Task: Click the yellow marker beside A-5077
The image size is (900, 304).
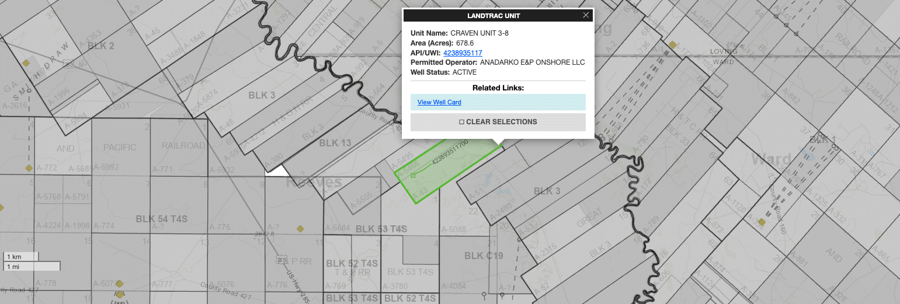Action: point(120,284)
